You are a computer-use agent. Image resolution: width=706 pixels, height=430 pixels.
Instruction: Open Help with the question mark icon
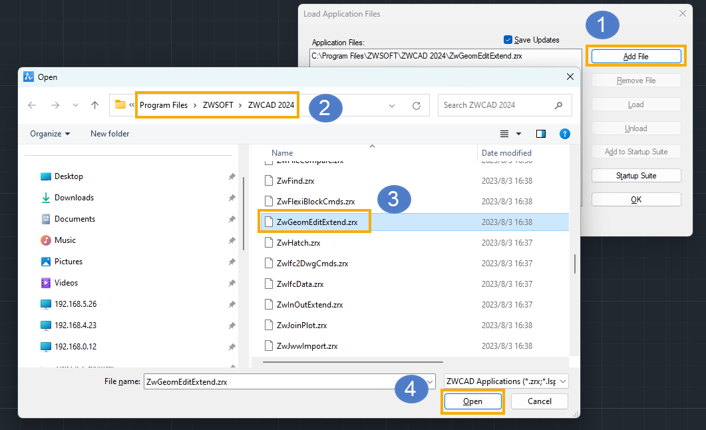pyautogui.click(x=565, y=134)
